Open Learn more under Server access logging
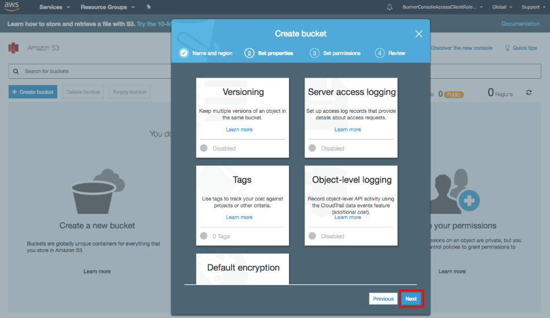Image resolution: width=550 pixels, height=318 pixels. 347,130
